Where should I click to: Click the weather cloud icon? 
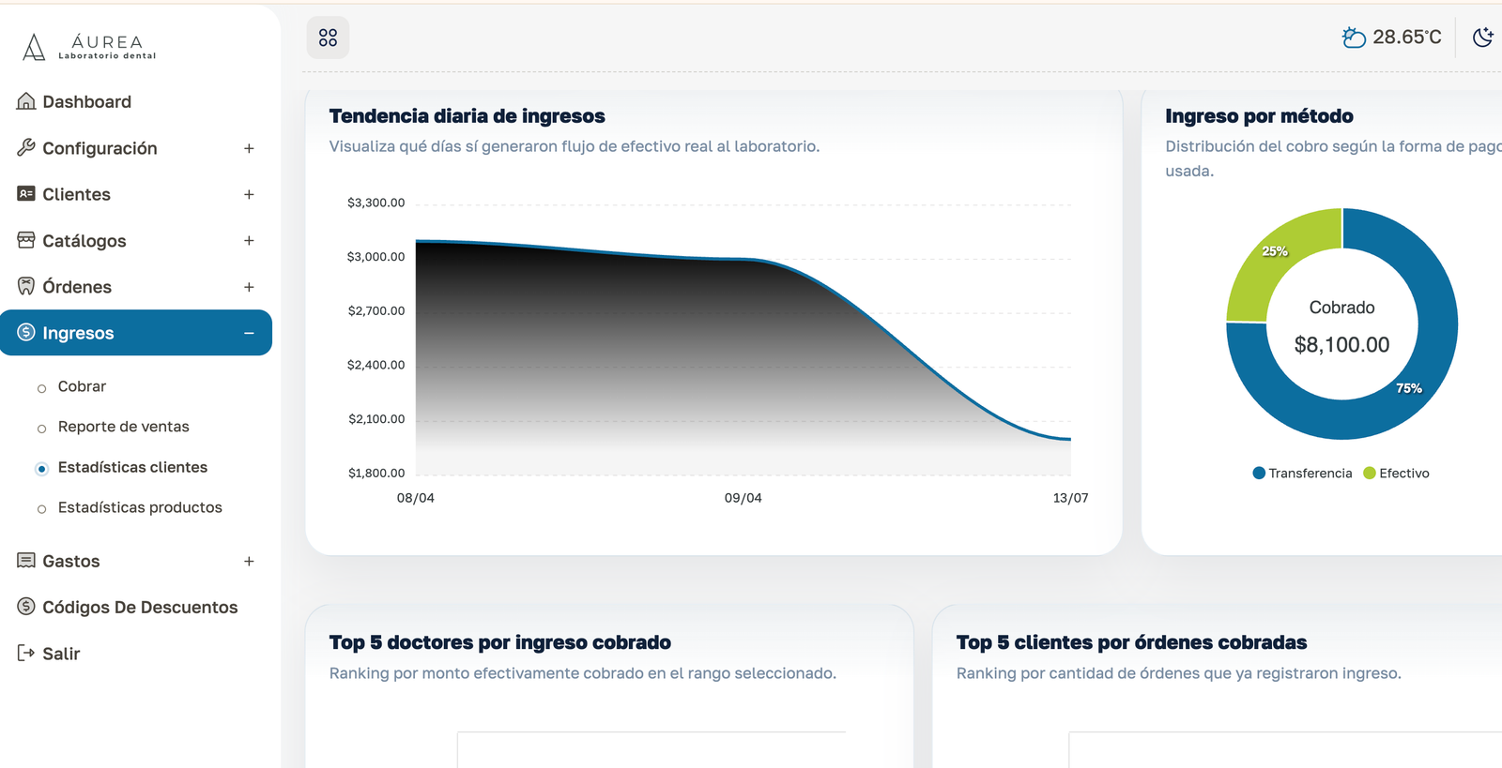click(1354, 38)
